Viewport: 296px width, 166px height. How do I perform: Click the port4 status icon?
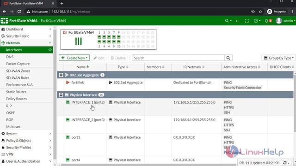click(x=68, y=160)
